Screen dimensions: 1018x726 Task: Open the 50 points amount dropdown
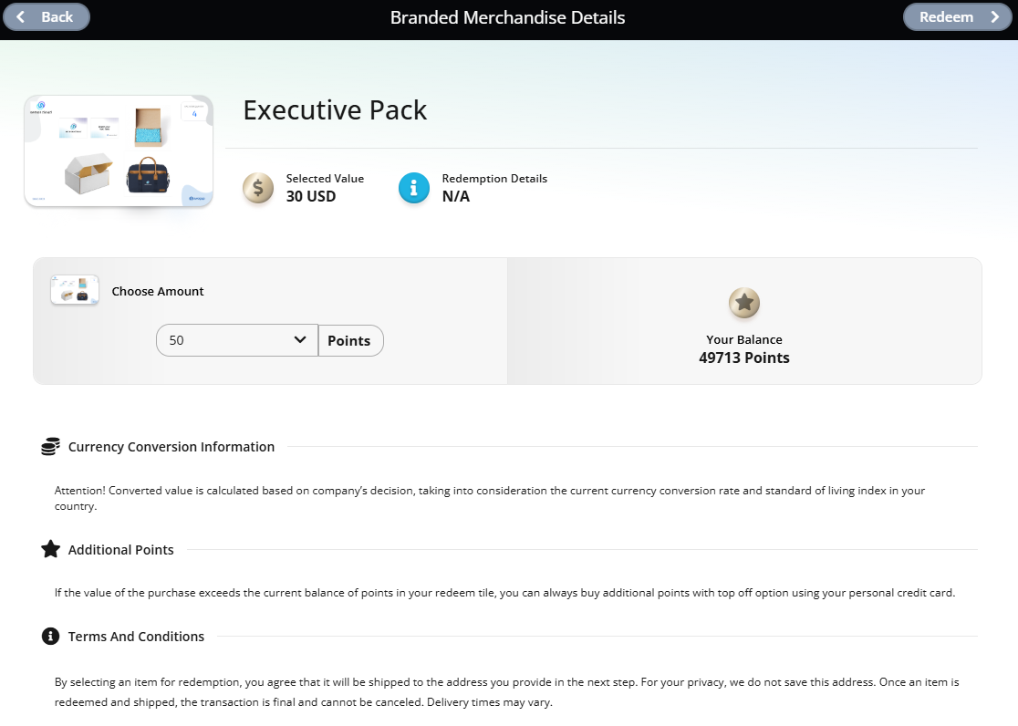[237, 340]
